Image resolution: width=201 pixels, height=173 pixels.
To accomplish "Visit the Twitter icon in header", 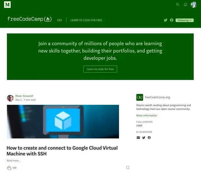I will tap(166, 20).
